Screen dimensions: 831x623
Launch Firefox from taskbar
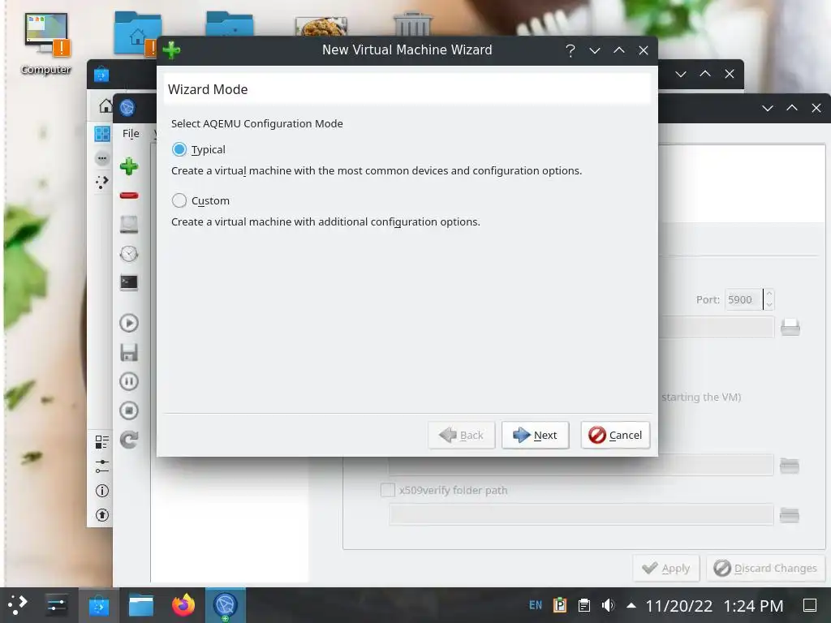pyautogui.click(x=183, y=605)
